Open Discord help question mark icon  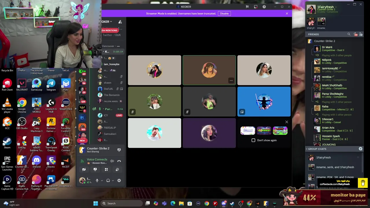(264, 7)
